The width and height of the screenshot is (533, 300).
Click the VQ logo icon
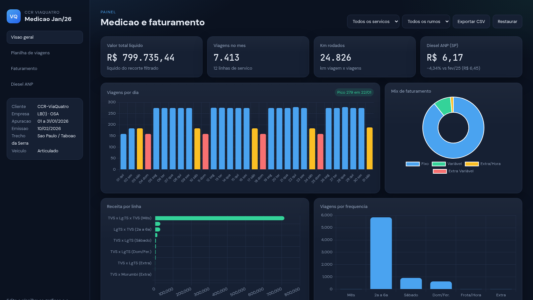point(14,16)
